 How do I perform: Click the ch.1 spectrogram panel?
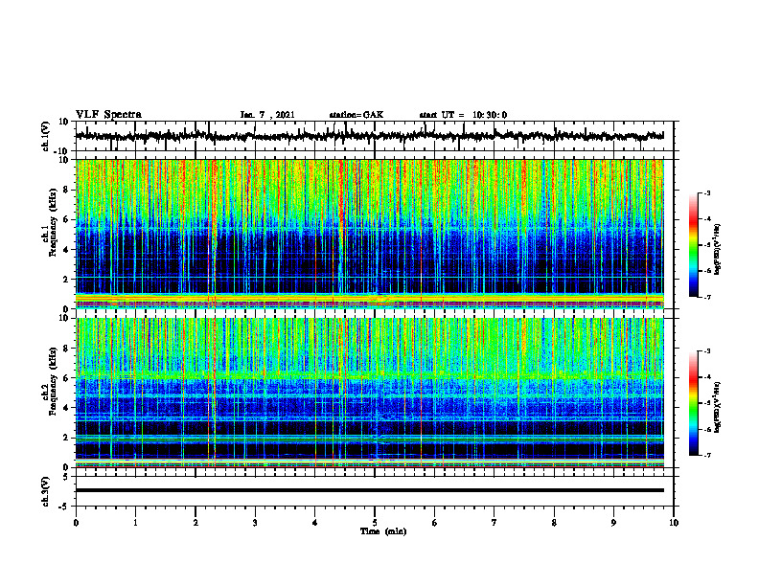[370, 234]
